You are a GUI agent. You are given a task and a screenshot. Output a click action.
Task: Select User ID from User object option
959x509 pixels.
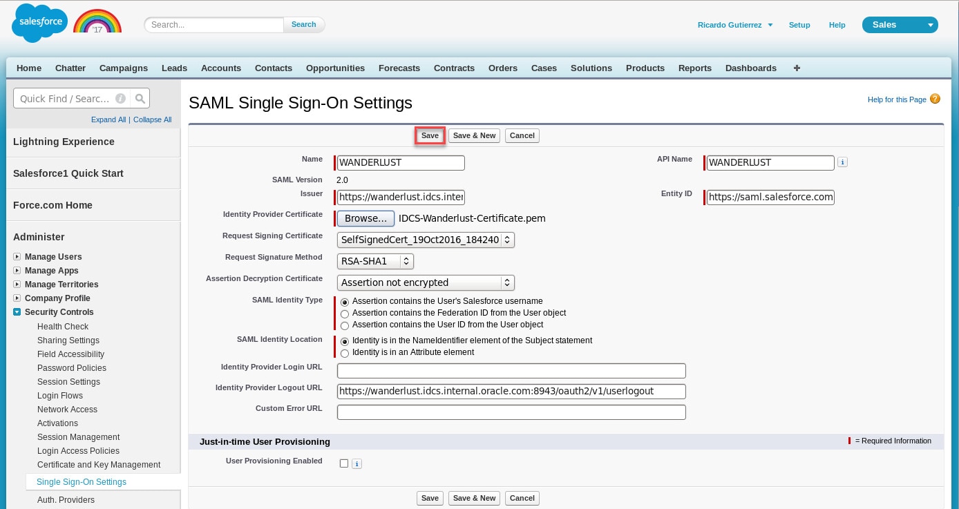345,325
